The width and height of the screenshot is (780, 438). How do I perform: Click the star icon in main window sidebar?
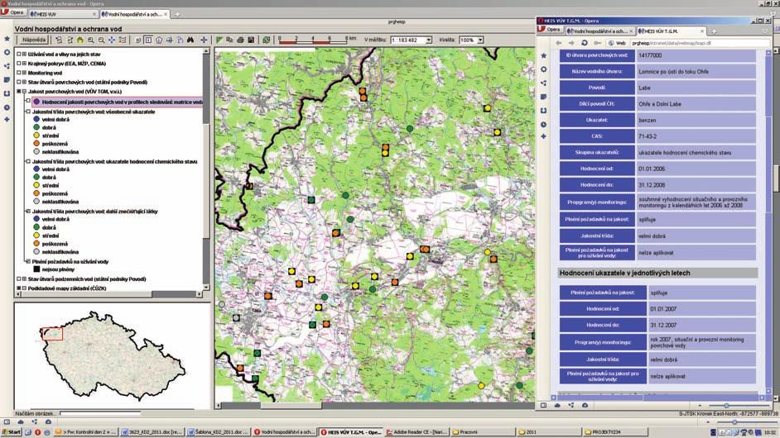coord(7,39)
